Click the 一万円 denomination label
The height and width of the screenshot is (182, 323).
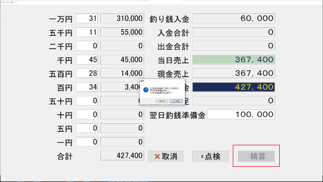61,19
